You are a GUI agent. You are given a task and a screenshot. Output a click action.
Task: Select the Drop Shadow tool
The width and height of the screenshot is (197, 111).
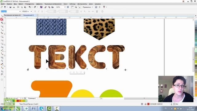[x=2, y=57]
